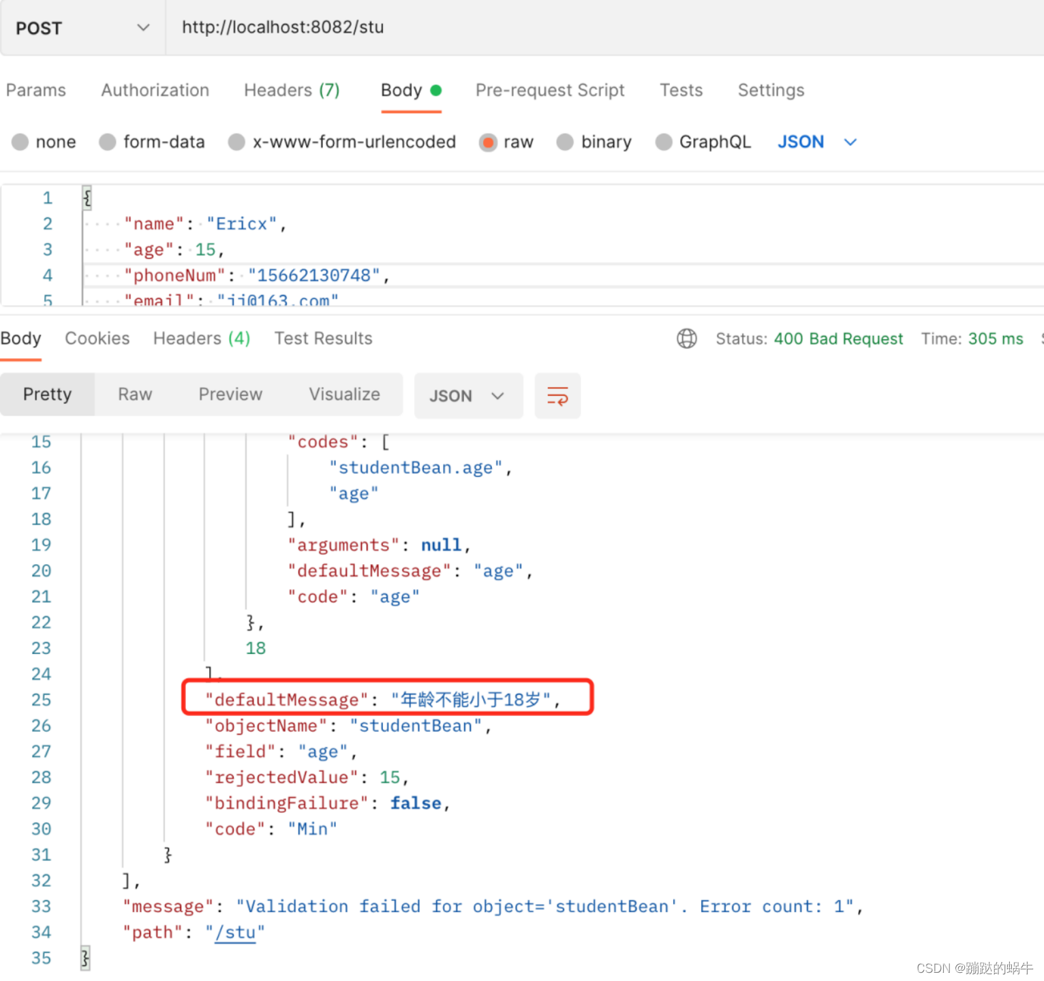Viewport: 1044px width, 981px height.
Task: Click the "name" key in request body
Action: click(x=154, y=224)
